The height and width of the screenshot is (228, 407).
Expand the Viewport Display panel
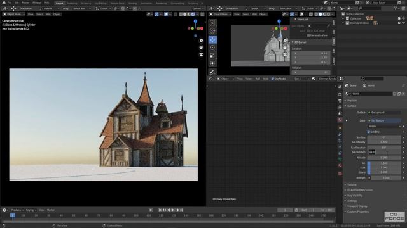click(357, 206)
